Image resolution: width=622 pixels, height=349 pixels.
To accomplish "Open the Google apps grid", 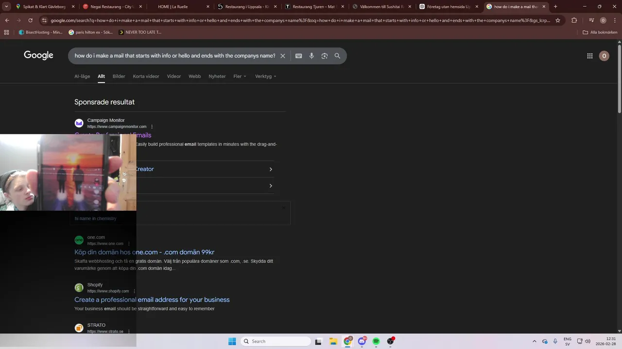I will [589, 56].
